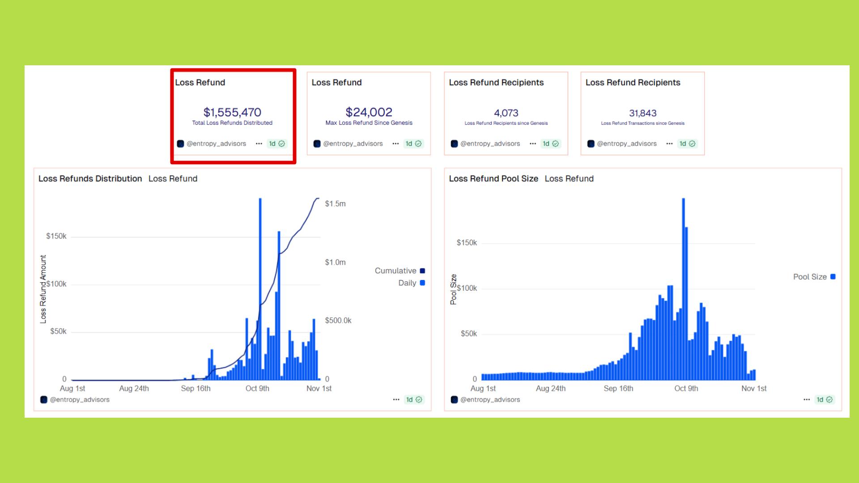Click 1d refresh badge on Pool Size chart

coord(824,399)
